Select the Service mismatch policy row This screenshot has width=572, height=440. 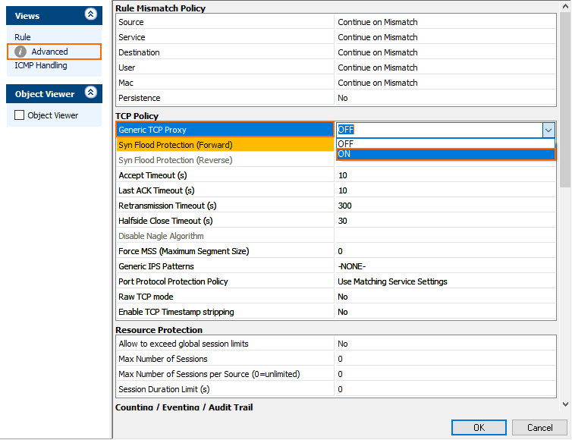pos(225,37)
